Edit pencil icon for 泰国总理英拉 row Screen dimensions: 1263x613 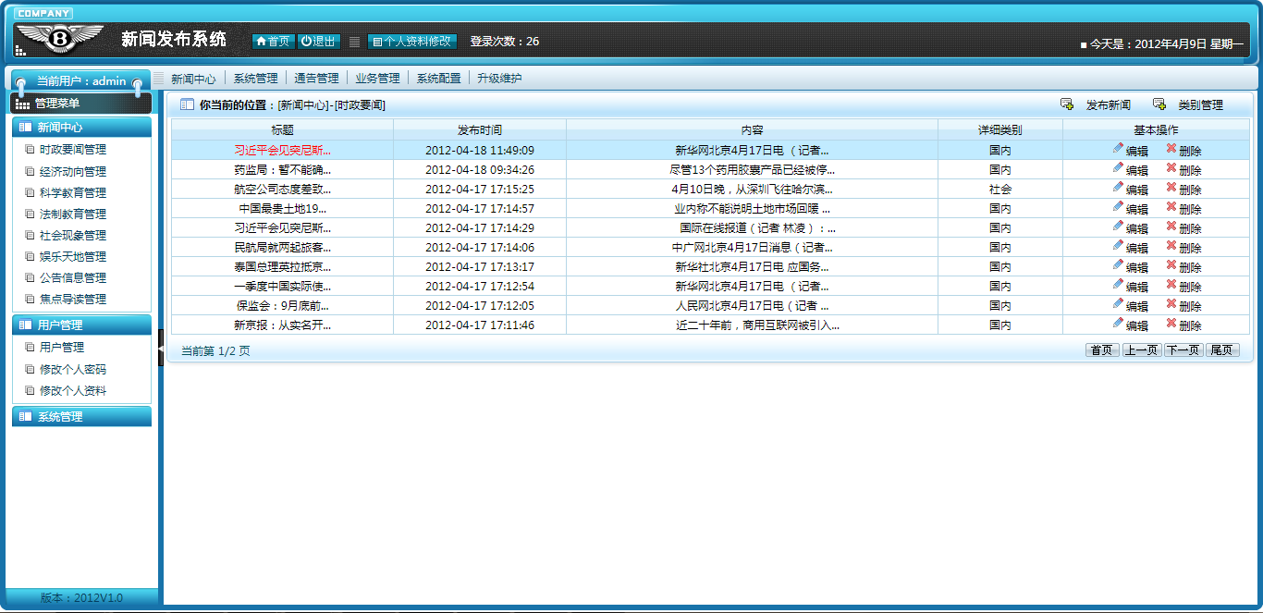tap(1119, 265)
